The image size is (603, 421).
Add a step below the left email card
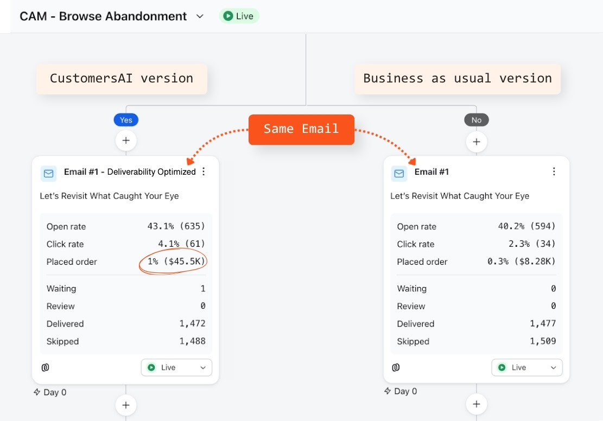pos(126,405)
